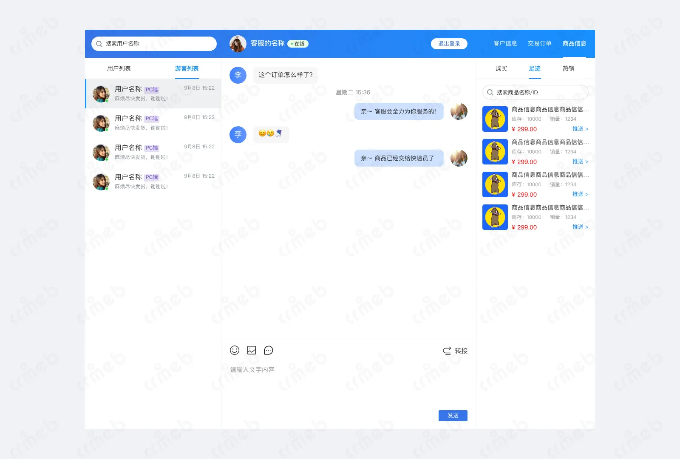680x459 pixels.
Task: Click the customer service agent avatar in header
Action: (x=238, y=44)
